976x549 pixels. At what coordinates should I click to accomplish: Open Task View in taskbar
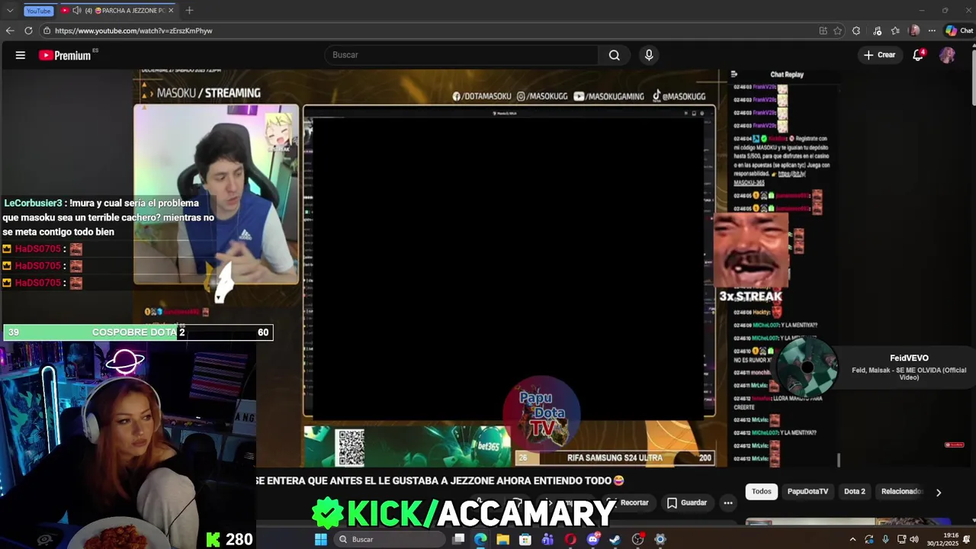[x=458, y=539]
